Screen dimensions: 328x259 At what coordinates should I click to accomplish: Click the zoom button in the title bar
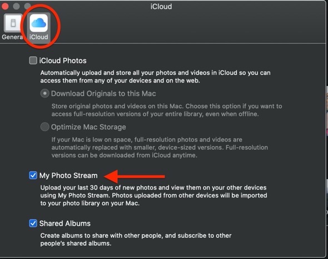(27, 6)
